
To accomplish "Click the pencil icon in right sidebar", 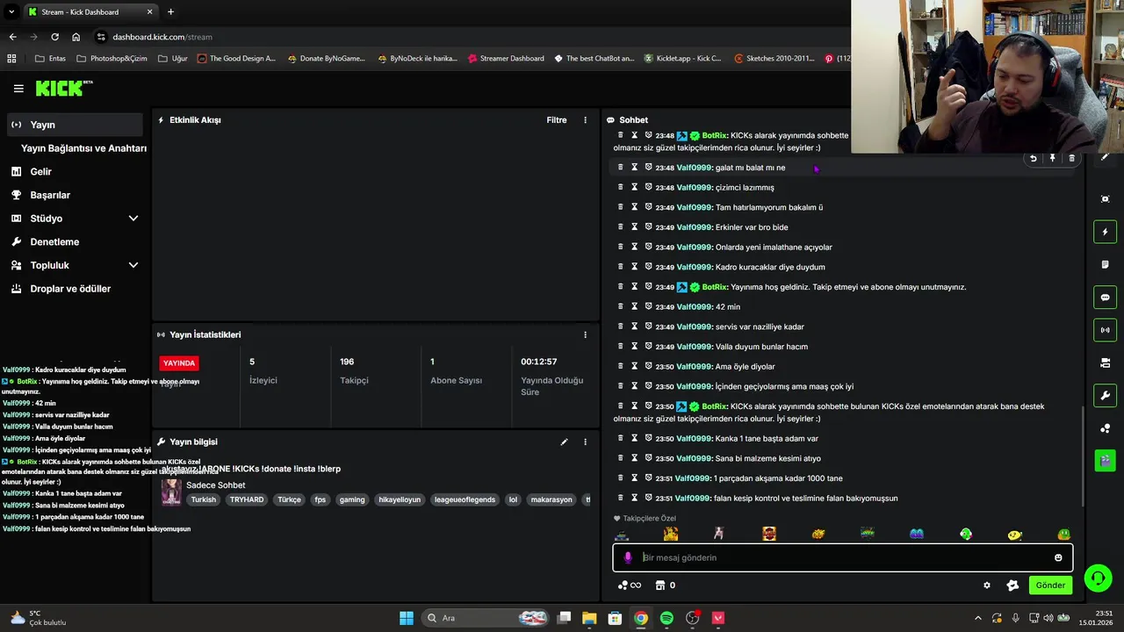I will (x=1106, y=156).
